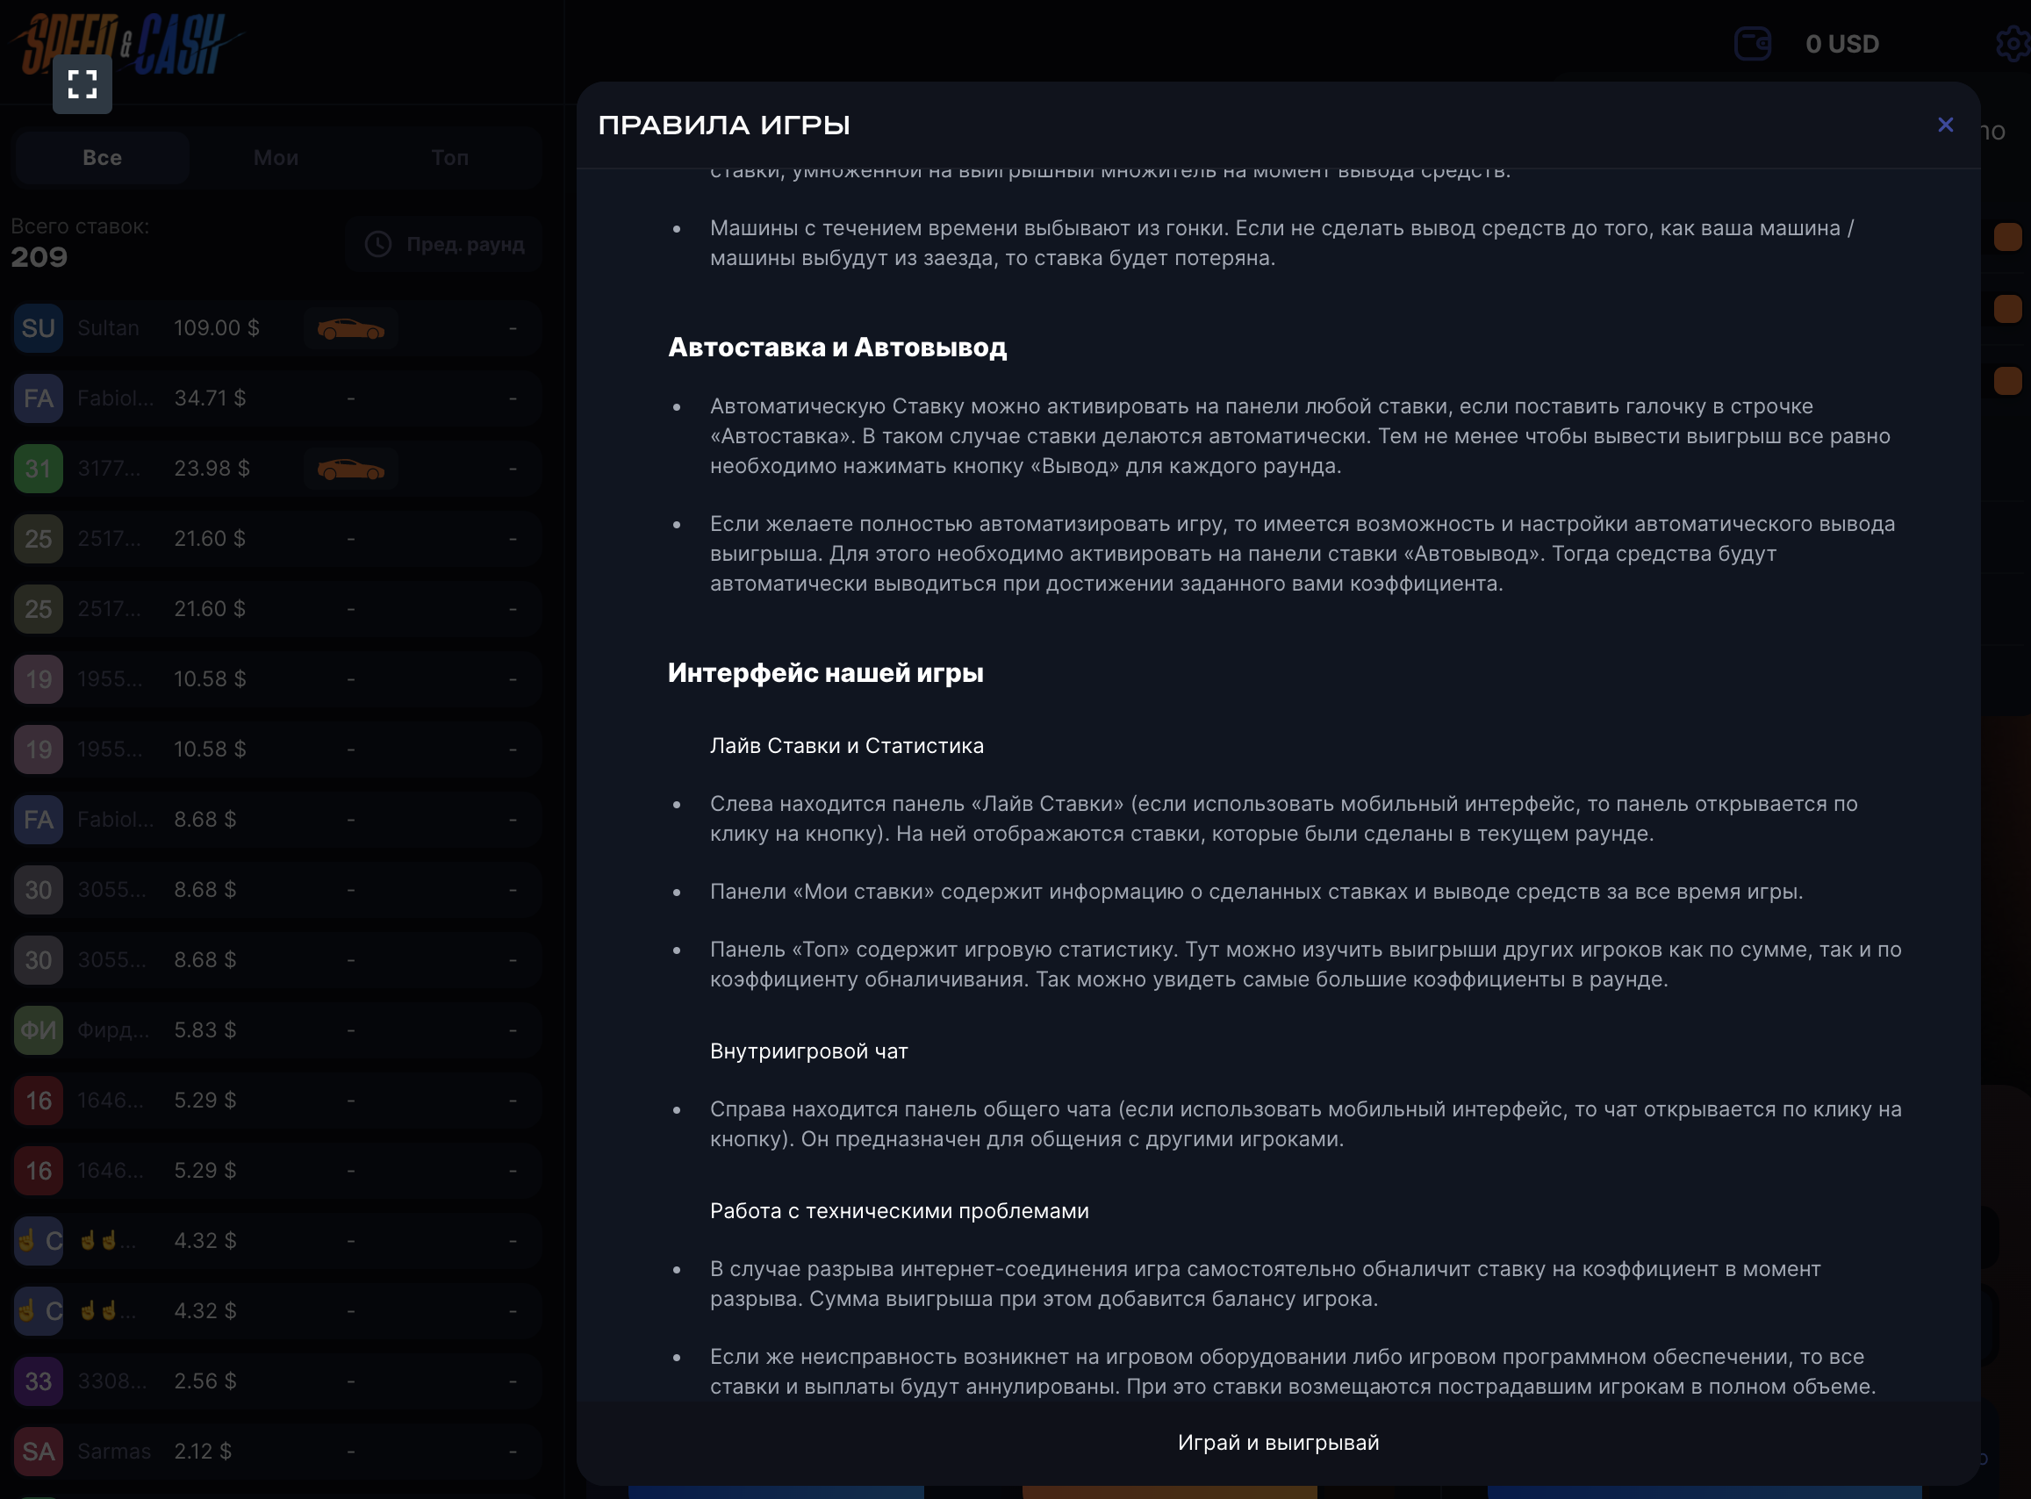Click ПРАВИЛА ИГРЫ dialog title

click(x=723, y=126)
